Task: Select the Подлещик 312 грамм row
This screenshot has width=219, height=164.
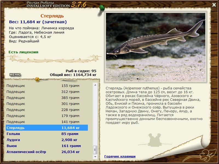Action: point(47,92)
